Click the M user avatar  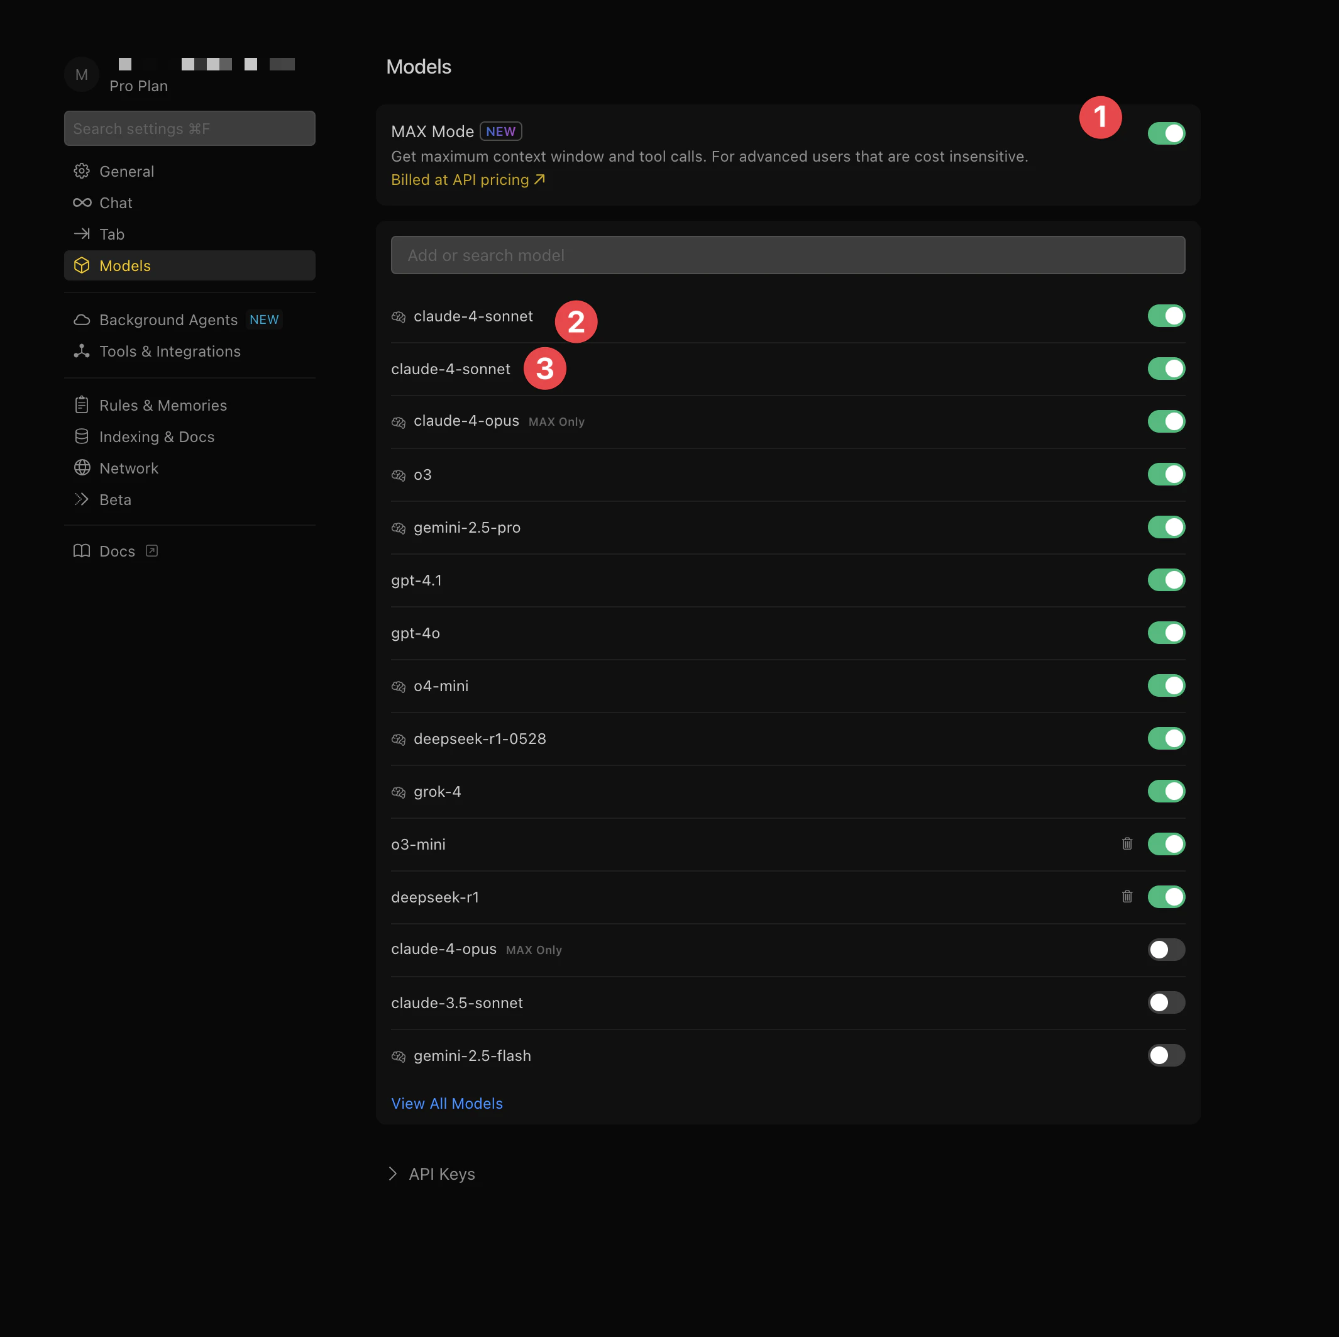pos(82,74)
